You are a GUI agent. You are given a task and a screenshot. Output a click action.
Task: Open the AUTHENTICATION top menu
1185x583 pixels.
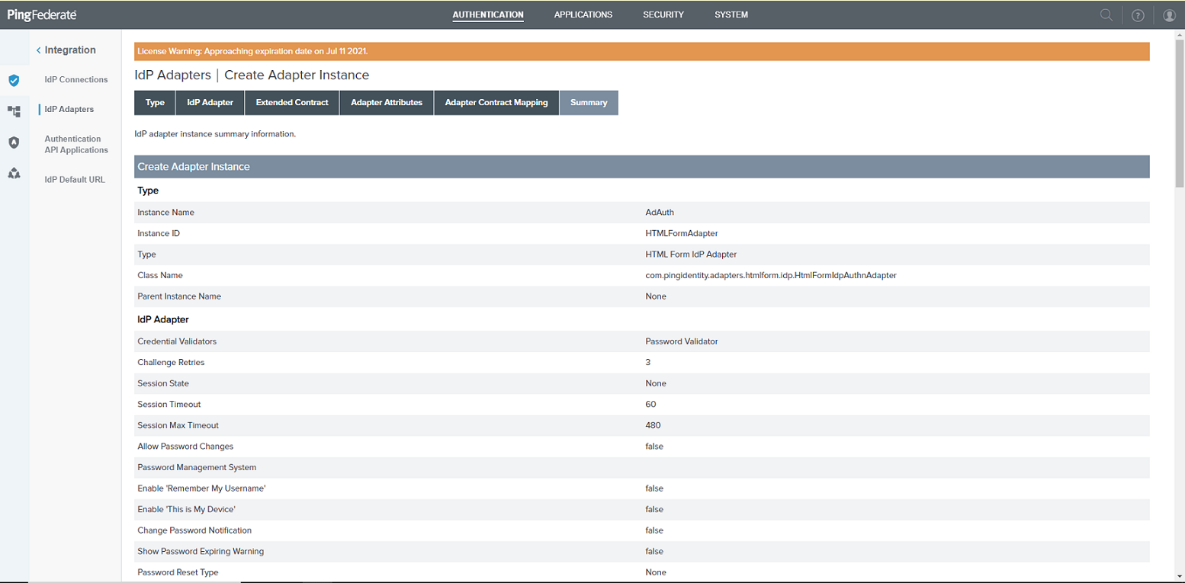[x=488, y=14]
